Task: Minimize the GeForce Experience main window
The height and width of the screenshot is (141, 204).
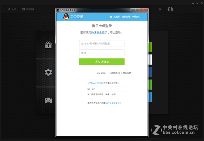Action: (x=193, y=3)
